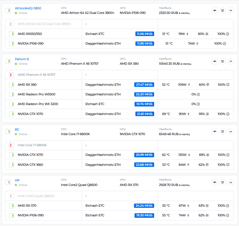Select the 2928.70 RUB monthly profit text
Viewport: 239px width, 226px height.
pyautogui.click(x=174, y=185)
